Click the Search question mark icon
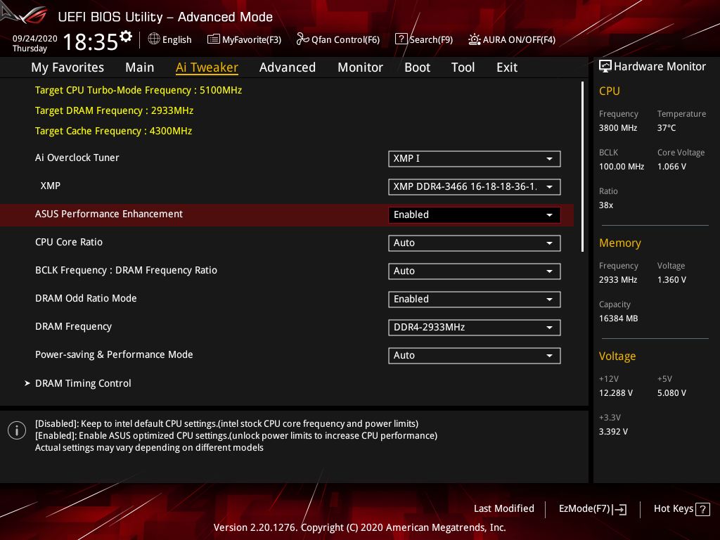The image size is (720, 540). pos(401,39)
